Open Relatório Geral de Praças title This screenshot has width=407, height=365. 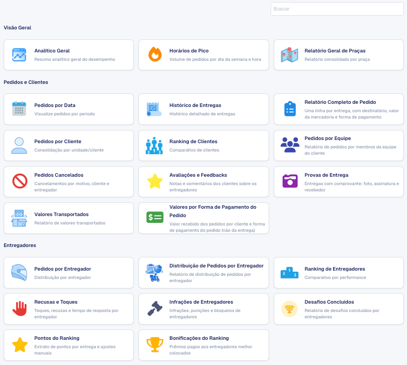pos(335,51)
